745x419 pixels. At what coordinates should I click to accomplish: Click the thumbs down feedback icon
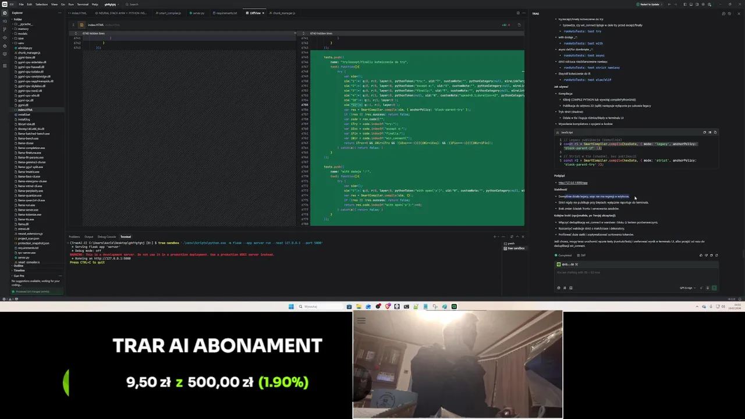(x=706, y=255)
